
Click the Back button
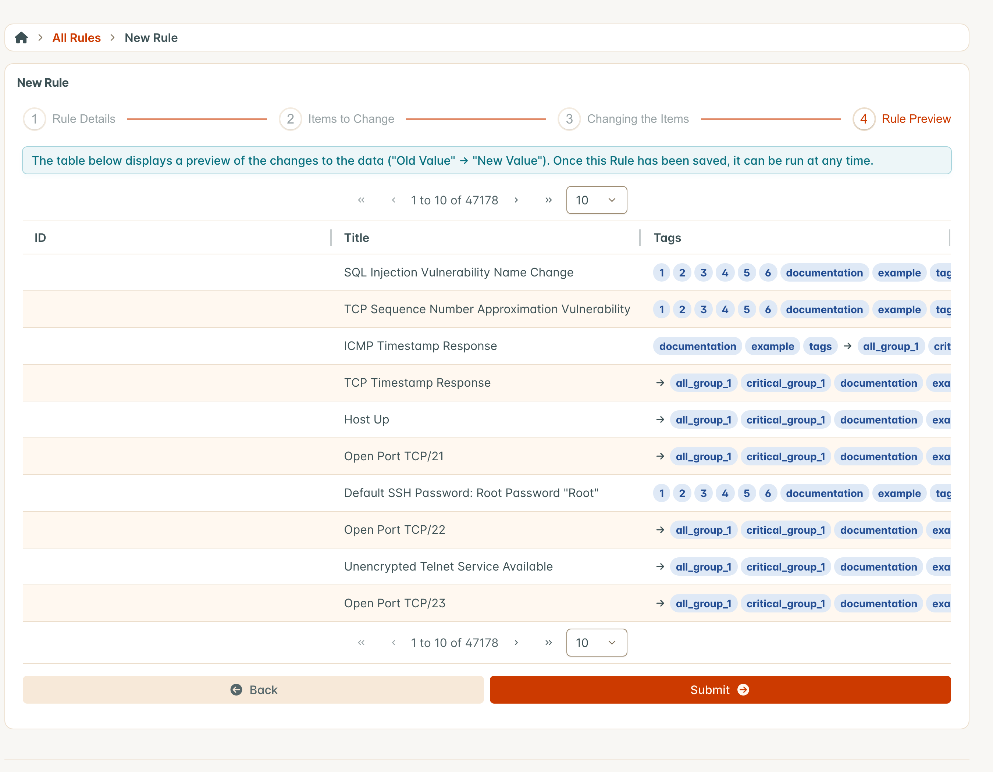pyautogui.click(x=253, y=690)
